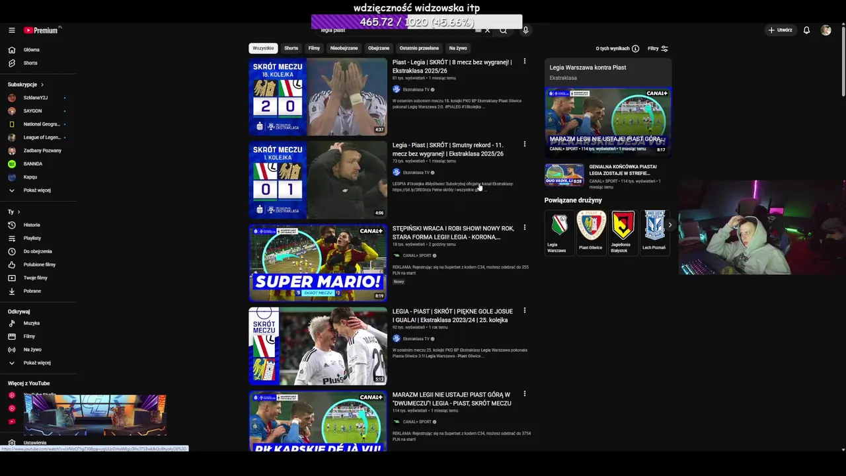Image resolution: width=846 pixels, height=476 pixels.
Task: Click the Utwórz create button
Action: coord(781,30)
